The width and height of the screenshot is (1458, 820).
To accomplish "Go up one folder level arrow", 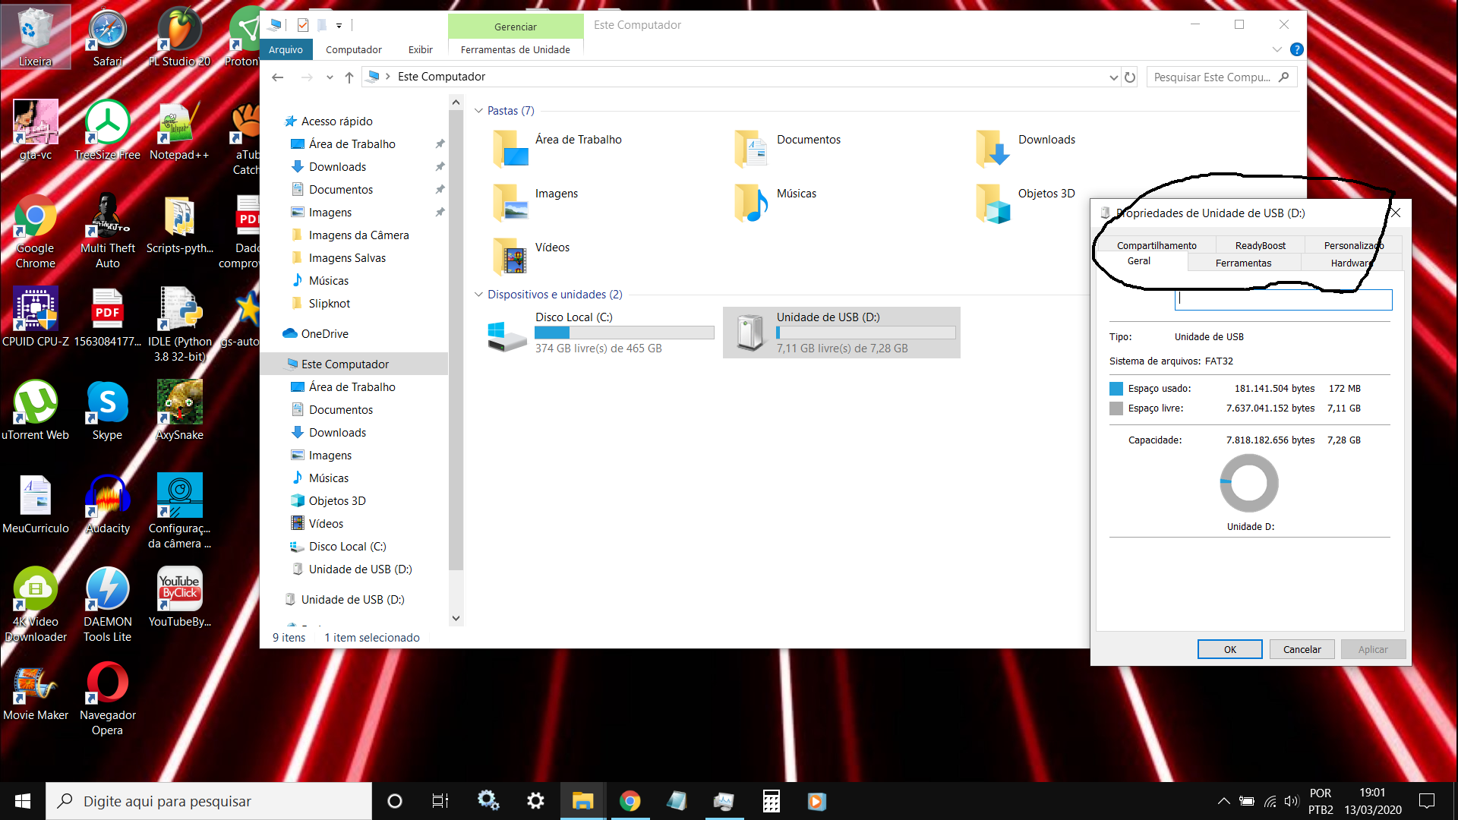I will 349,77.
